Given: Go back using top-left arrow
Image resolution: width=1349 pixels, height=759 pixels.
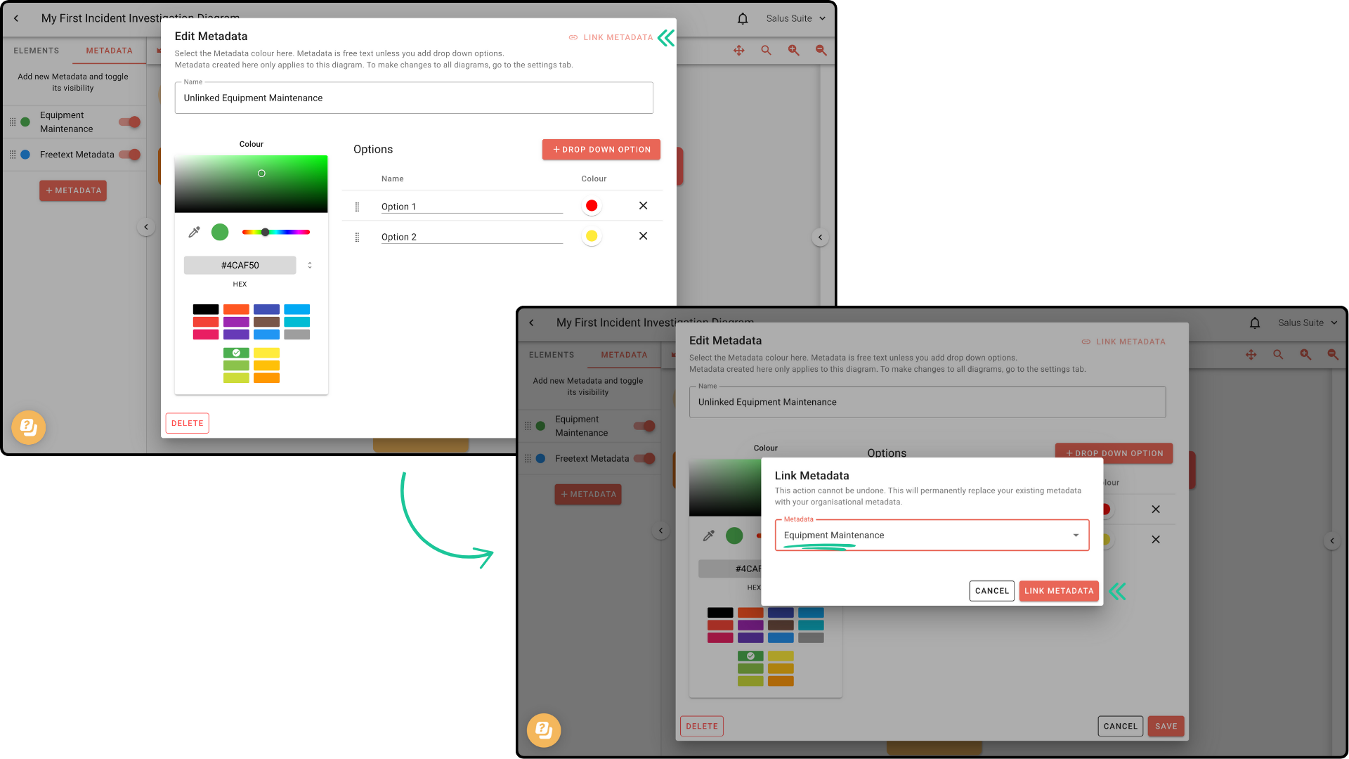Looking at the screenshot, I should (16, 19).
